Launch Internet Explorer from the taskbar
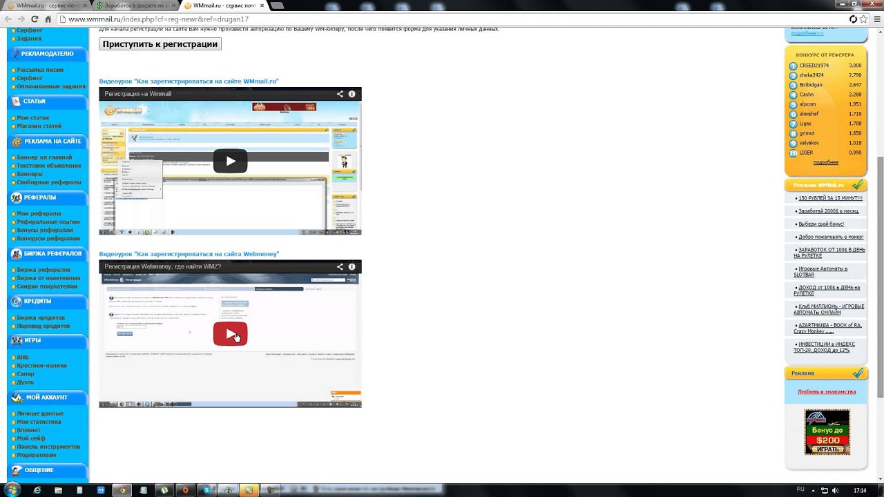Screen dimensions: 884x497 [37, 490]
